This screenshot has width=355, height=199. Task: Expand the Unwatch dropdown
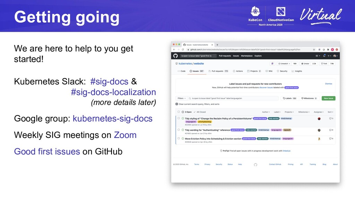pyautogui.click(x=284, y=64)
